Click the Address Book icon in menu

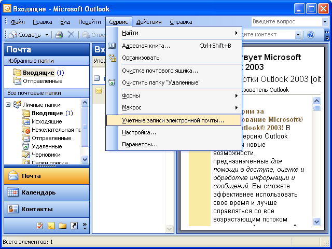(x=112, y=46)
